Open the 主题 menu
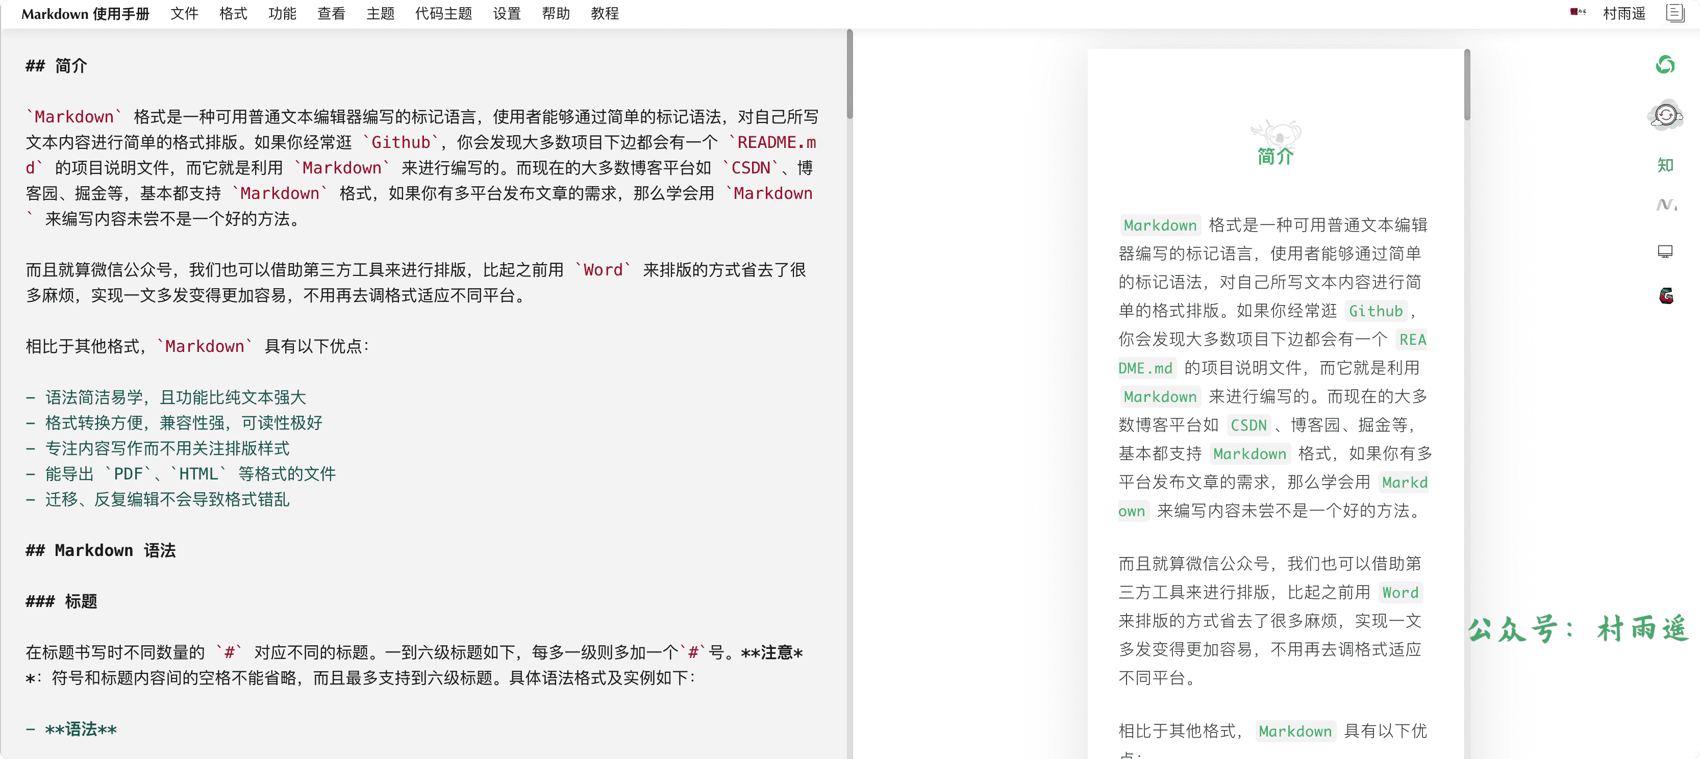 380,13
